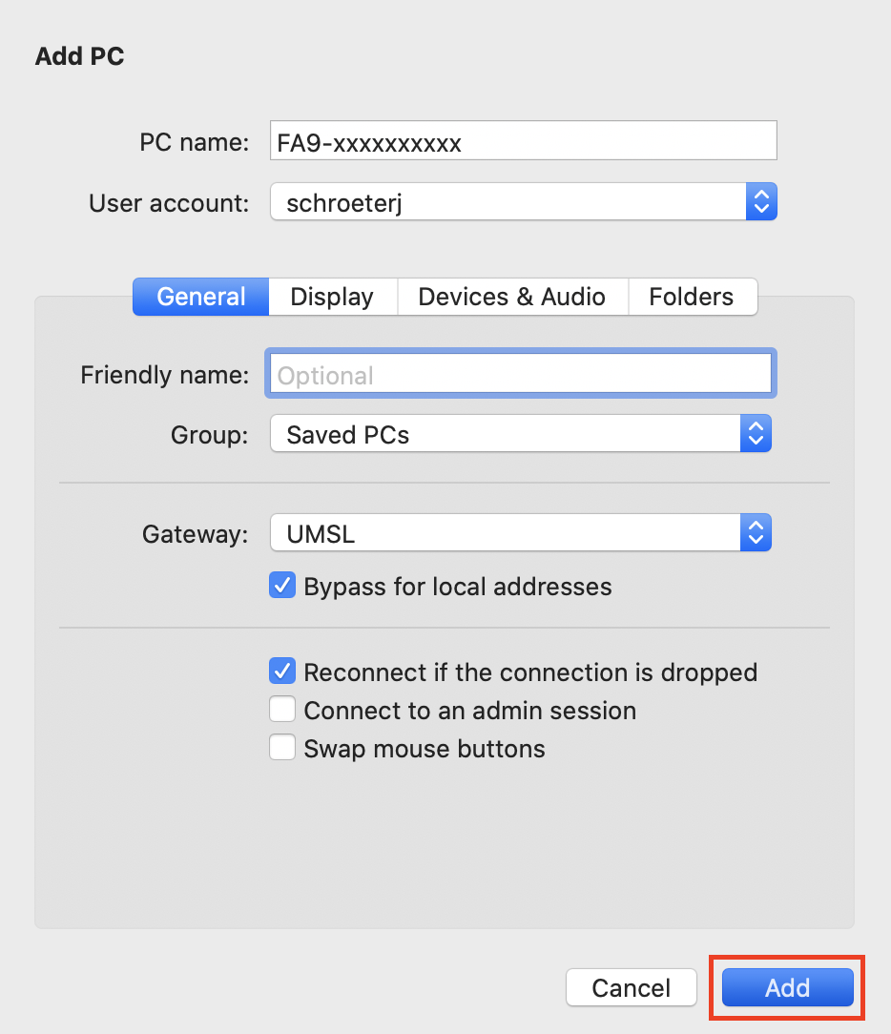This screenshot has width=891, height=1034.
Task: Click the Add button
Action: coord(786,987)
